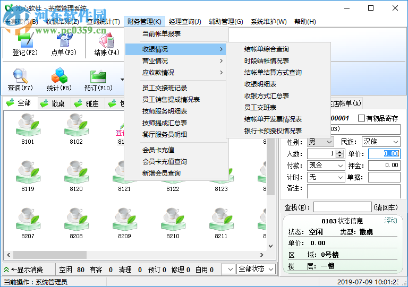Click the 押金 deposit input field
The width and height of the screenshot is (408, 287).
[x=384, y=165]
